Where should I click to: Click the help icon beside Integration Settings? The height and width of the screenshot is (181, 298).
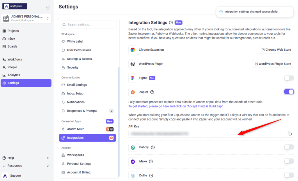[x=171, y=23]
